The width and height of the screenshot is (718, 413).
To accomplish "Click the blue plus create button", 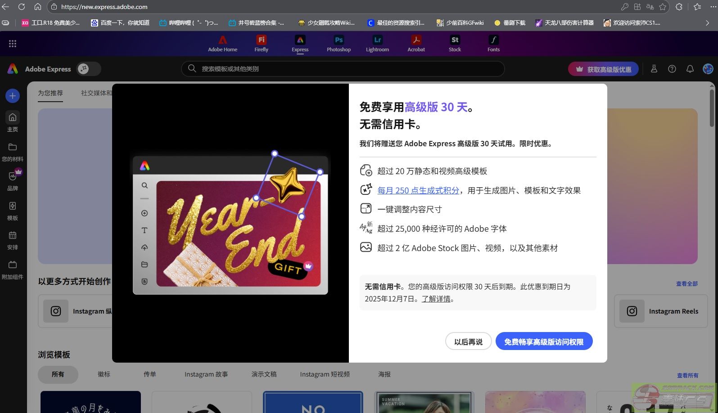I will 13,95.
